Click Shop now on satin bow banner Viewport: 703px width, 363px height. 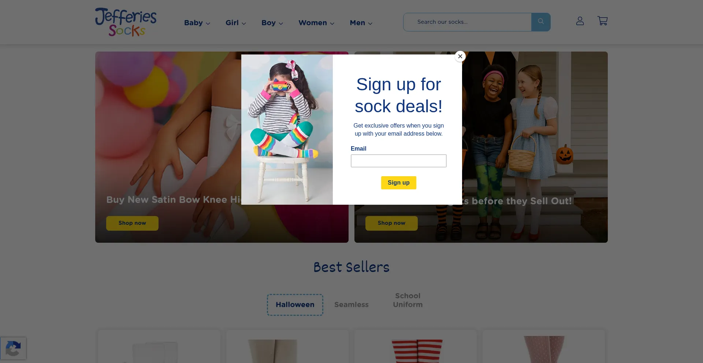pyautogui.click(x=132, y=223)
